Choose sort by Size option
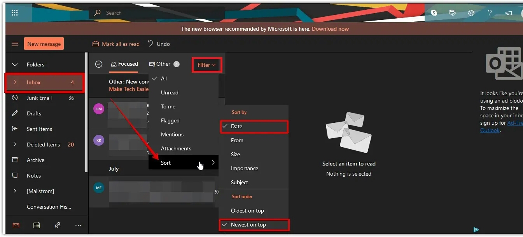The image size is (523, 237). click(x=235, y=154)
